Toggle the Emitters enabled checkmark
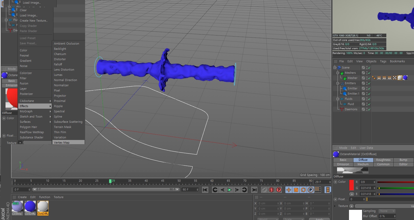 [369, 83]
